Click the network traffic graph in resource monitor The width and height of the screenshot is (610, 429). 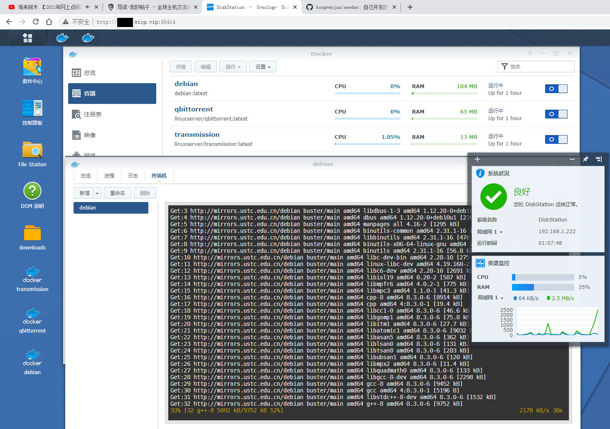(557, 322)
